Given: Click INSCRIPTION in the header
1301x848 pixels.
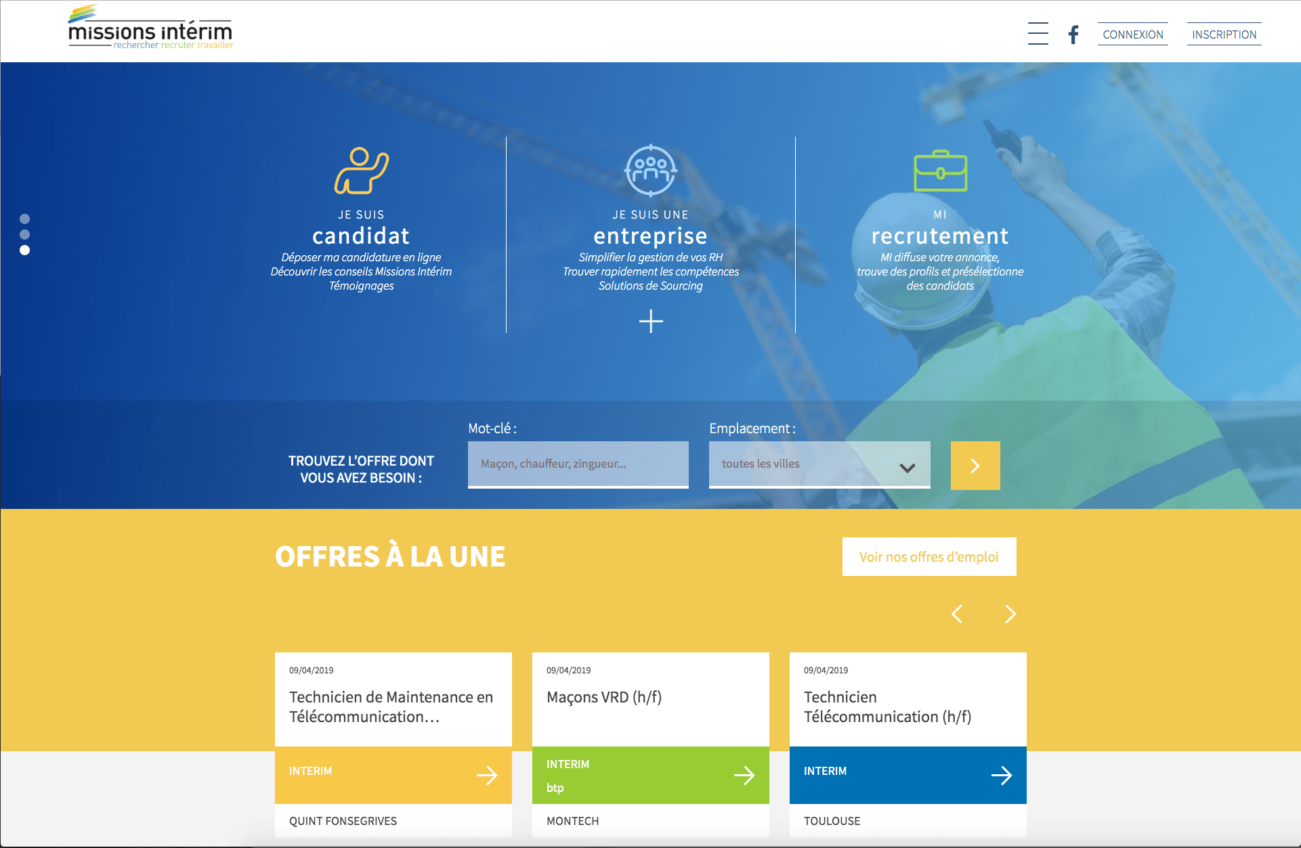Looking at the screenshot, I should [1224, 35].
